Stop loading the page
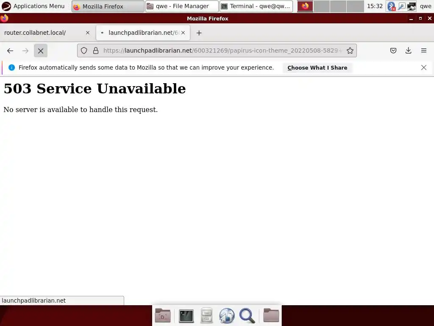 pyautogui.click(x=41, y=51)
